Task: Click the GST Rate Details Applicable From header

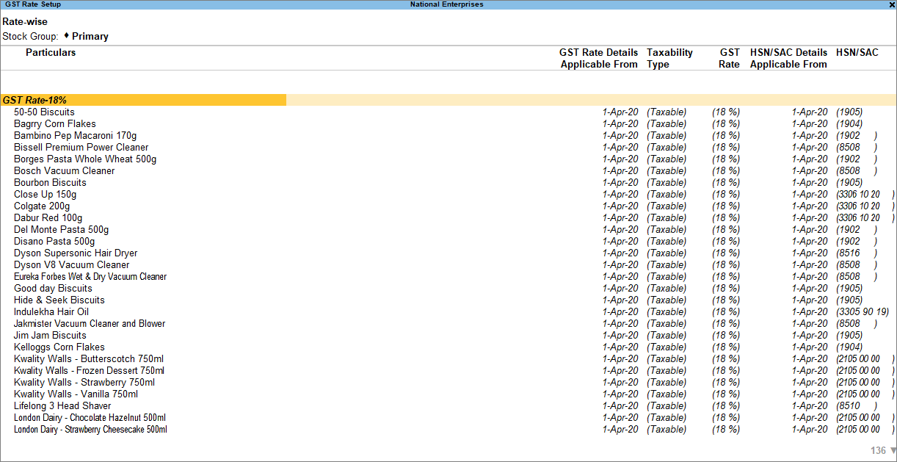Action: (x=599, y=59)
